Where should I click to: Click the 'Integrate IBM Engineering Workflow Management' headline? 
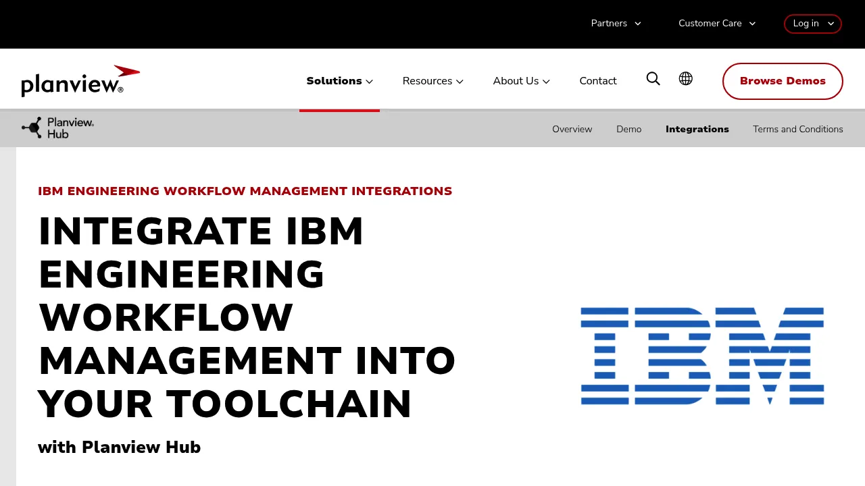click(x=247, y=318)
